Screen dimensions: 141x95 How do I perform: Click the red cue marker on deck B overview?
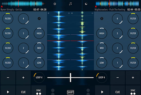[x=96, y=6]
